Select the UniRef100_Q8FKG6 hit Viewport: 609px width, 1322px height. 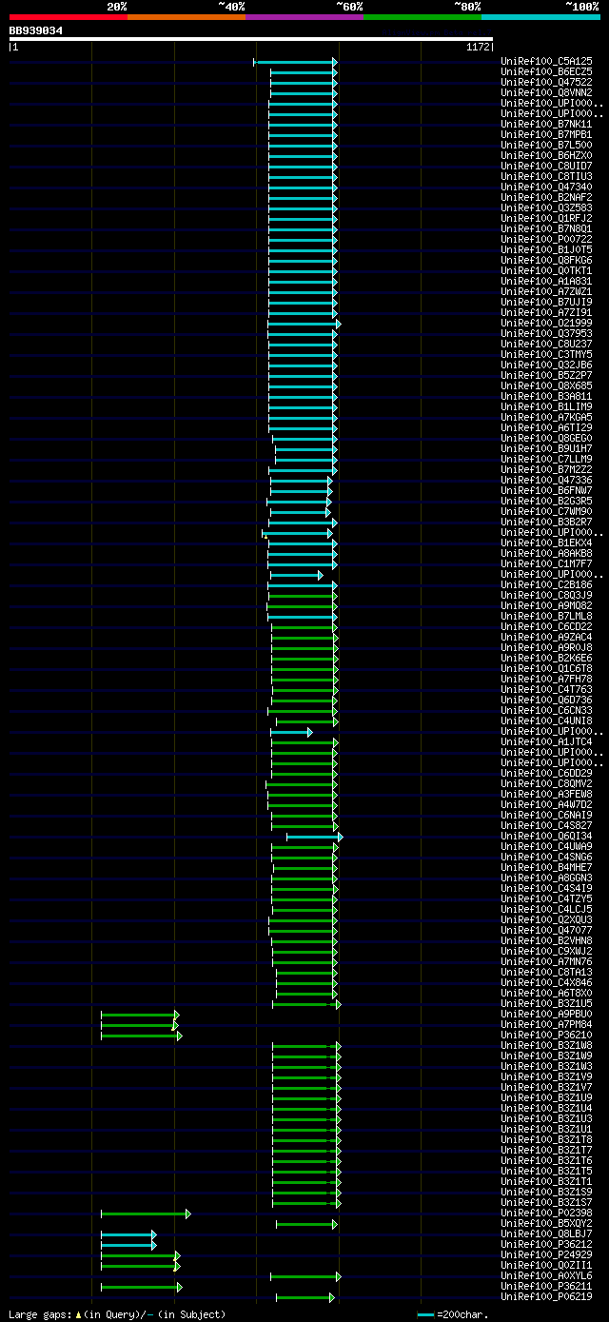[546, 260]
